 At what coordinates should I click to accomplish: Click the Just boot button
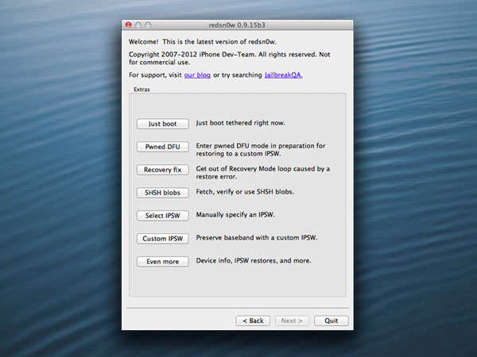pyautogui.click(x=162, y=124)
